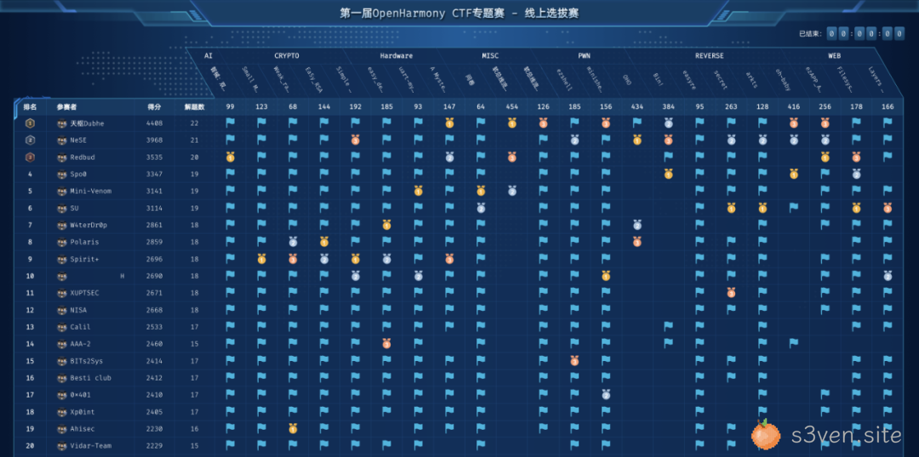Viewport: 919px width, 457px height.
Task: Click Polaris's gold medal in the EaSy_RSA column
Action: (x=324, y=241)
